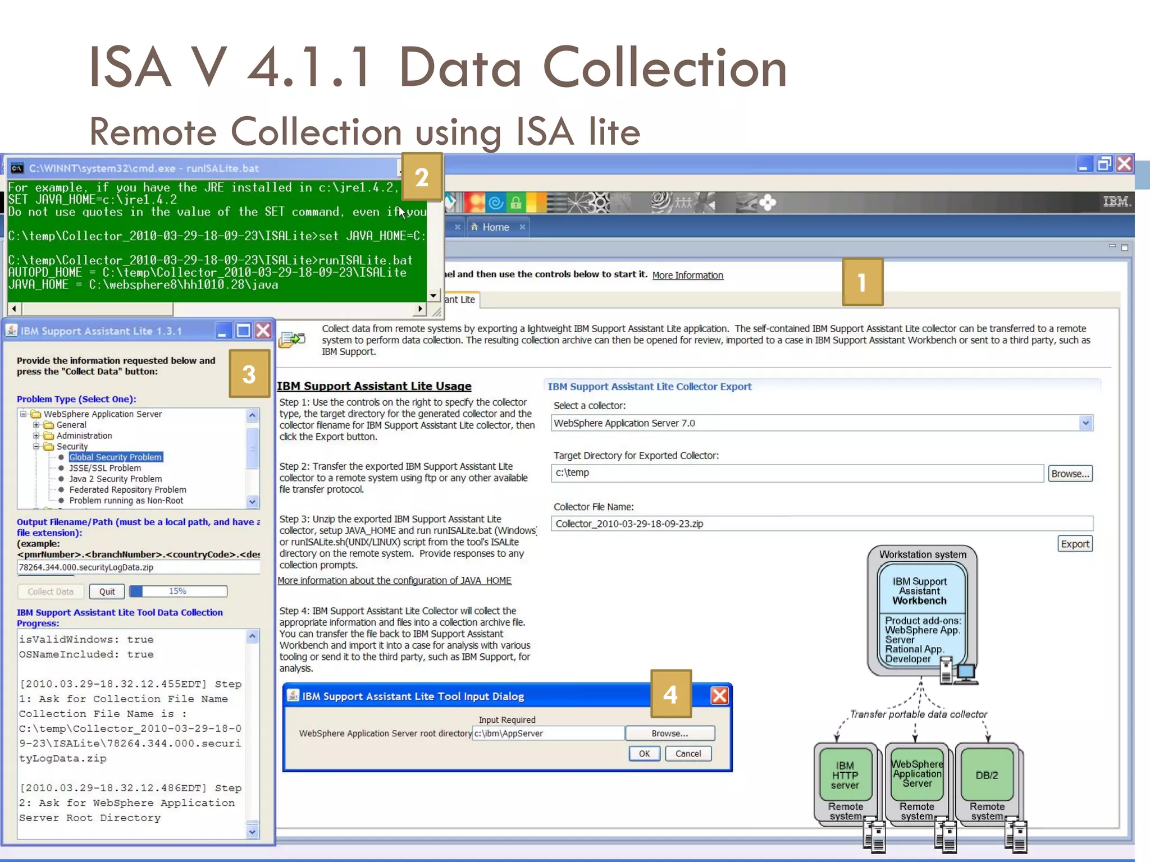Restore down the main workbench window

(1104, 164)
